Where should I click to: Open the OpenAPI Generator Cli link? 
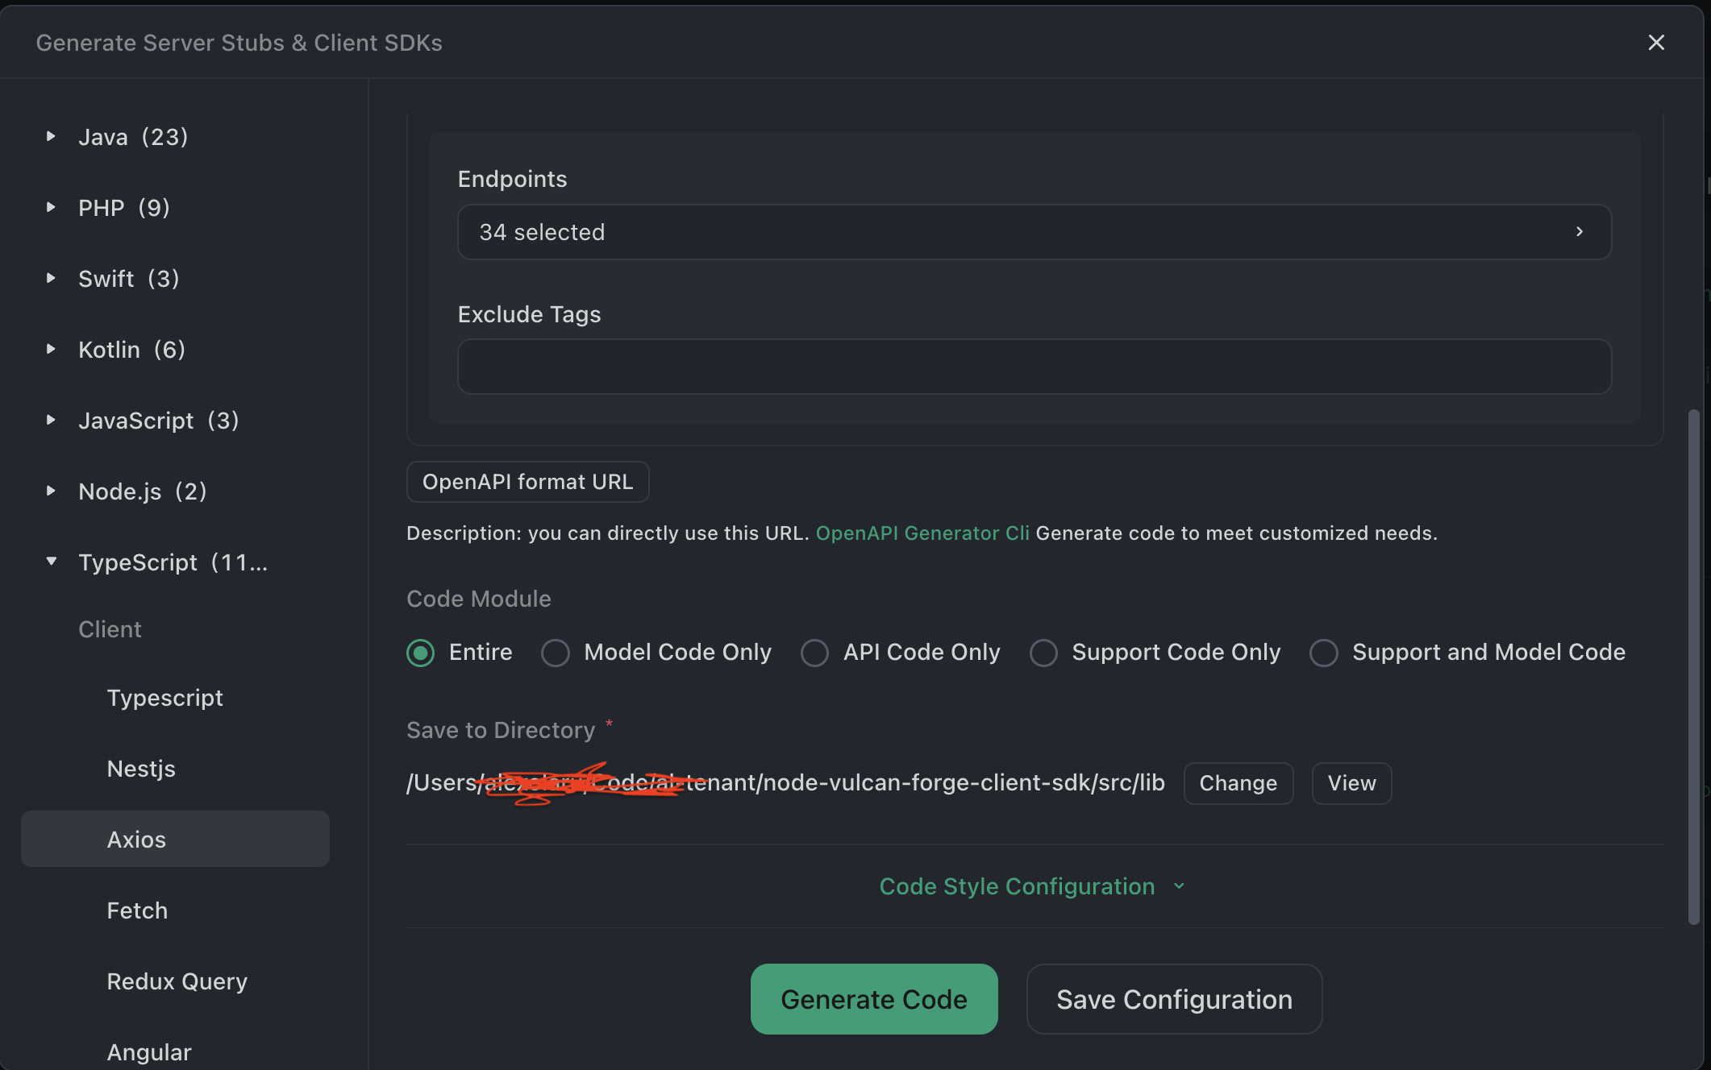tap(922, 533)
